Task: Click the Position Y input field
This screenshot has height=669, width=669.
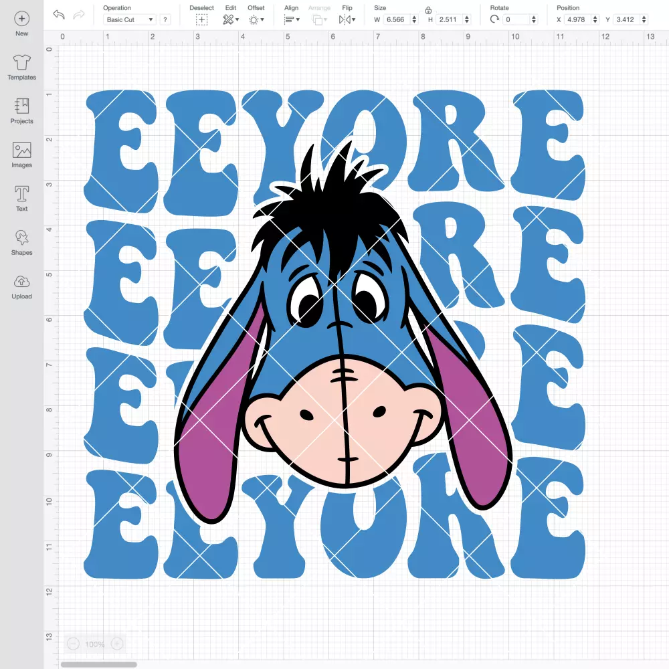Action: pos(627,19)
